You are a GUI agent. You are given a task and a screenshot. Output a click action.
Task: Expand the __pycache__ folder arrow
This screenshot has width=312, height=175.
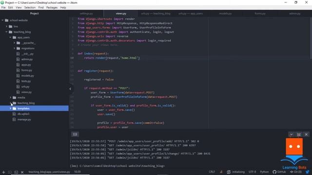[14, 43]
